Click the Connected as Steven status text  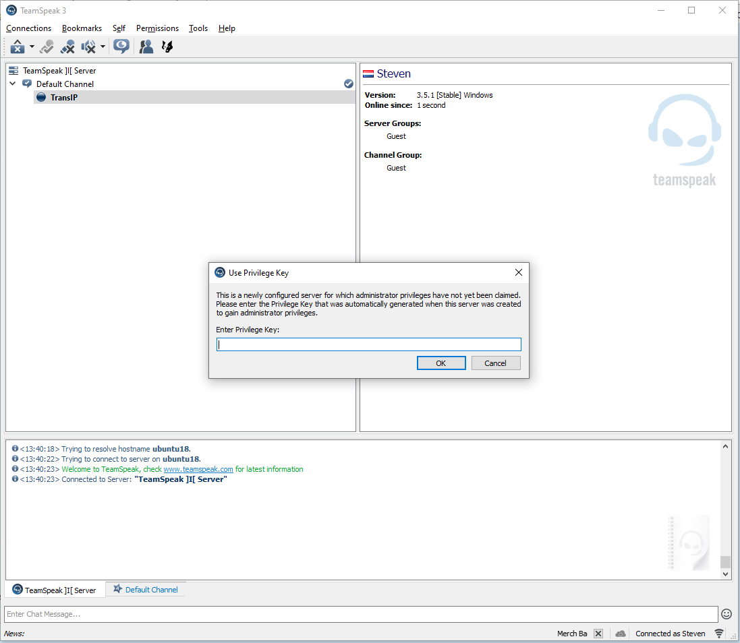670,634
